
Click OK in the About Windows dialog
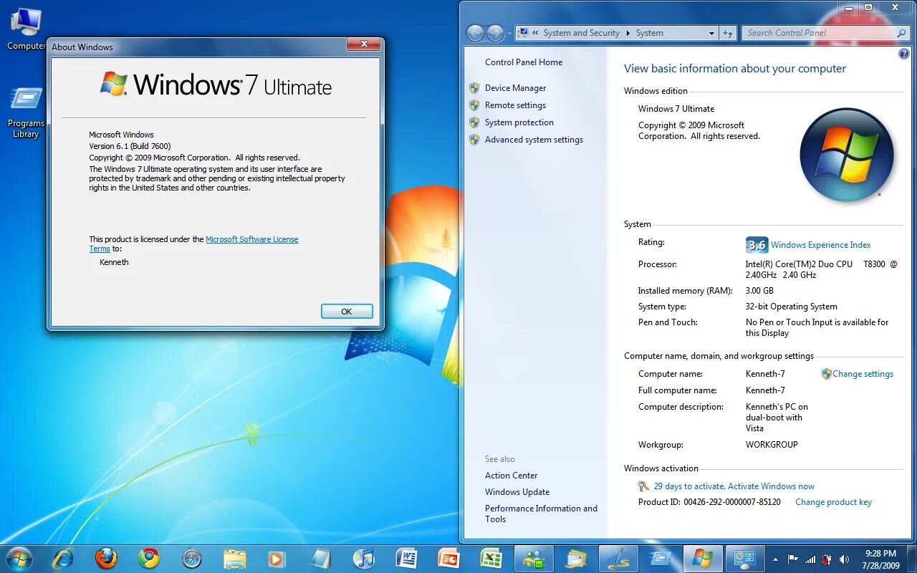click(347, 312)
